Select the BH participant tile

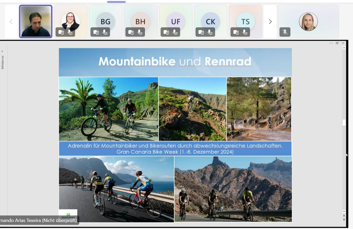[141, 22]
